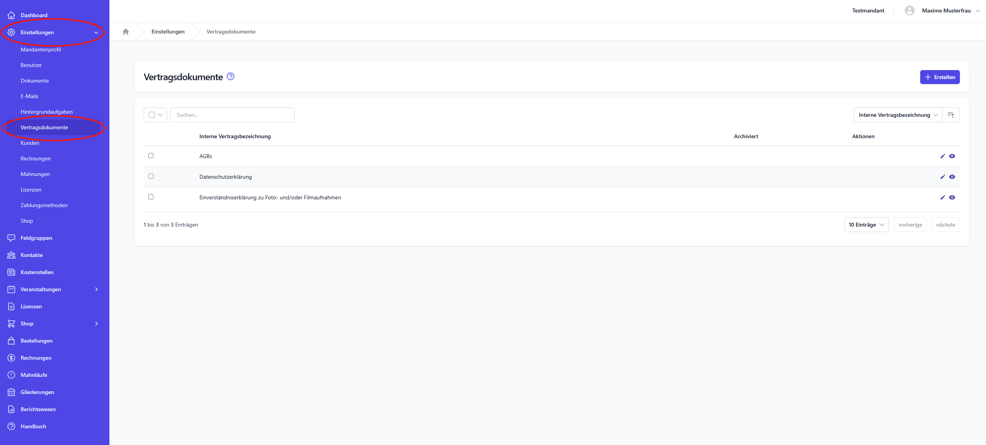
Task: Click Einverständniserklärung zu Foto- und/oder Filmaufnahmen text
Action: [270, 197]
